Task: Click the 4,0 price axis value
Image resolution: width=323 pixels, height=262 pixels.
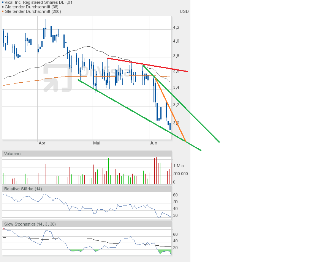Action: [x=176, y=41]
